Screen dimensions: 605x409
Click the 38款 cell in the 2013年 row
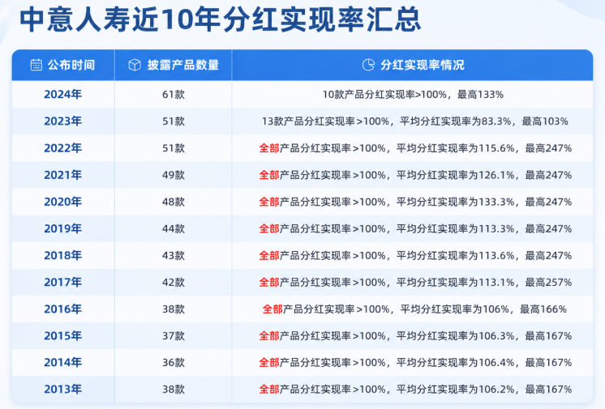(x=174, y=390)
